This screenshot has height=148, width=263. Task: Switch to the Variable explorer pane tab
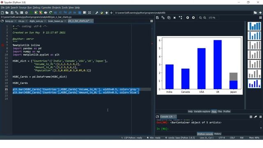tap(202, 111)
